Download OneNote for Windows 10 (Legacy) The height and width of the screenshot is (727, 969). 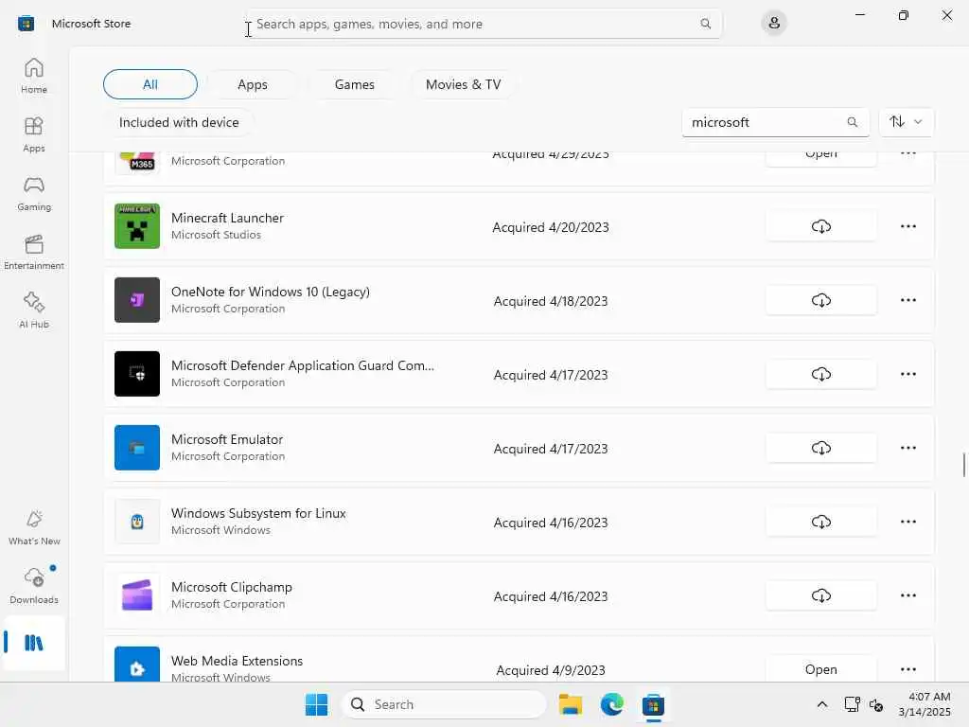point(820,300)
